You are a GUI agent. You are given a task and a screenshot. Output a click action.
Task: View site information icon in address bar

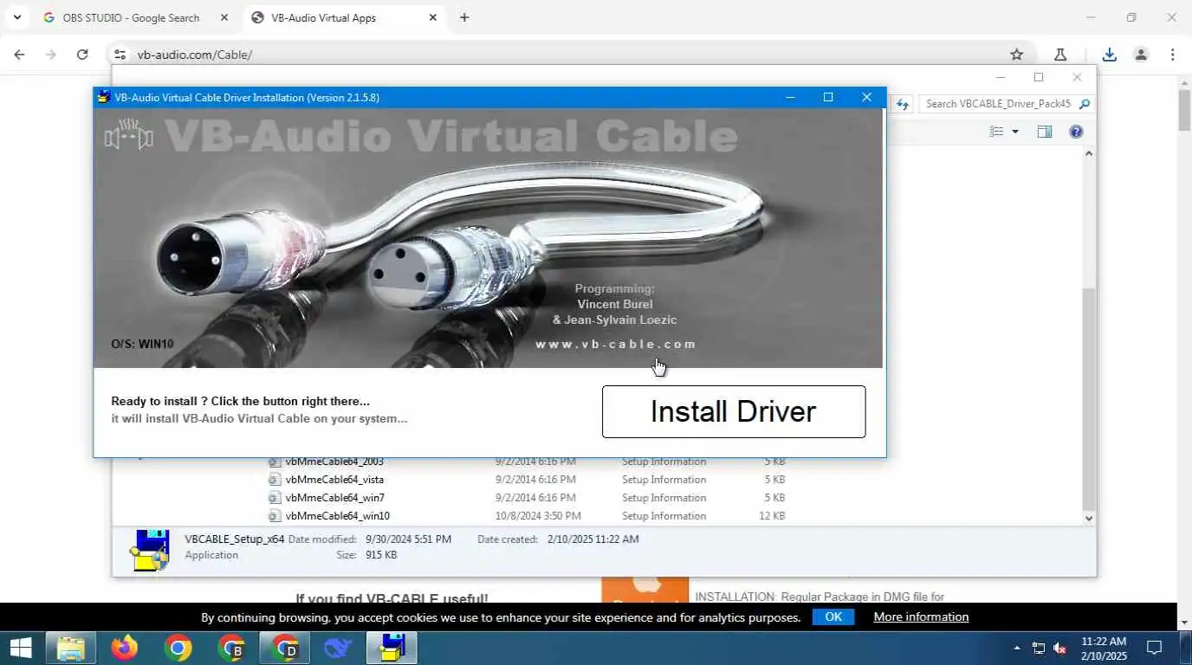coord(120,55)
